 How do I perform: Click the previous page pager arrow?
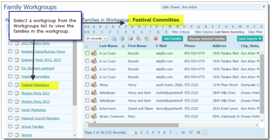pos(131,133)
